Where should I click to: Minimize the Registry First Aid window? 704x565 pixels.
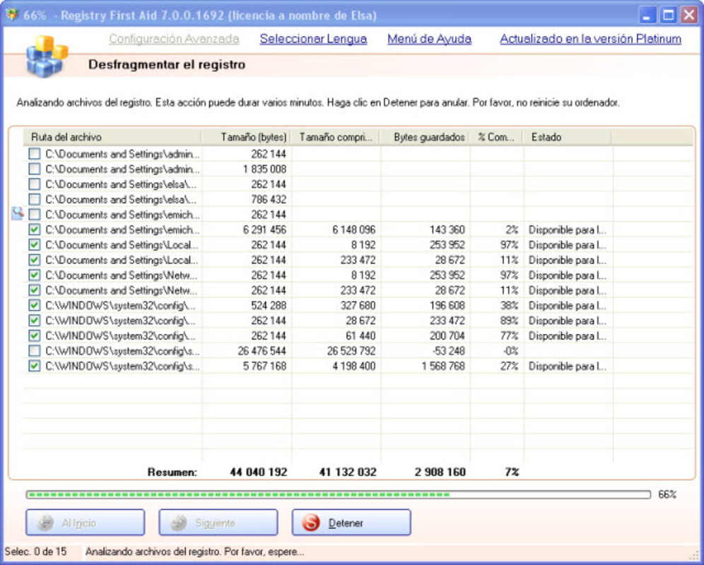[x=647, y=16]
